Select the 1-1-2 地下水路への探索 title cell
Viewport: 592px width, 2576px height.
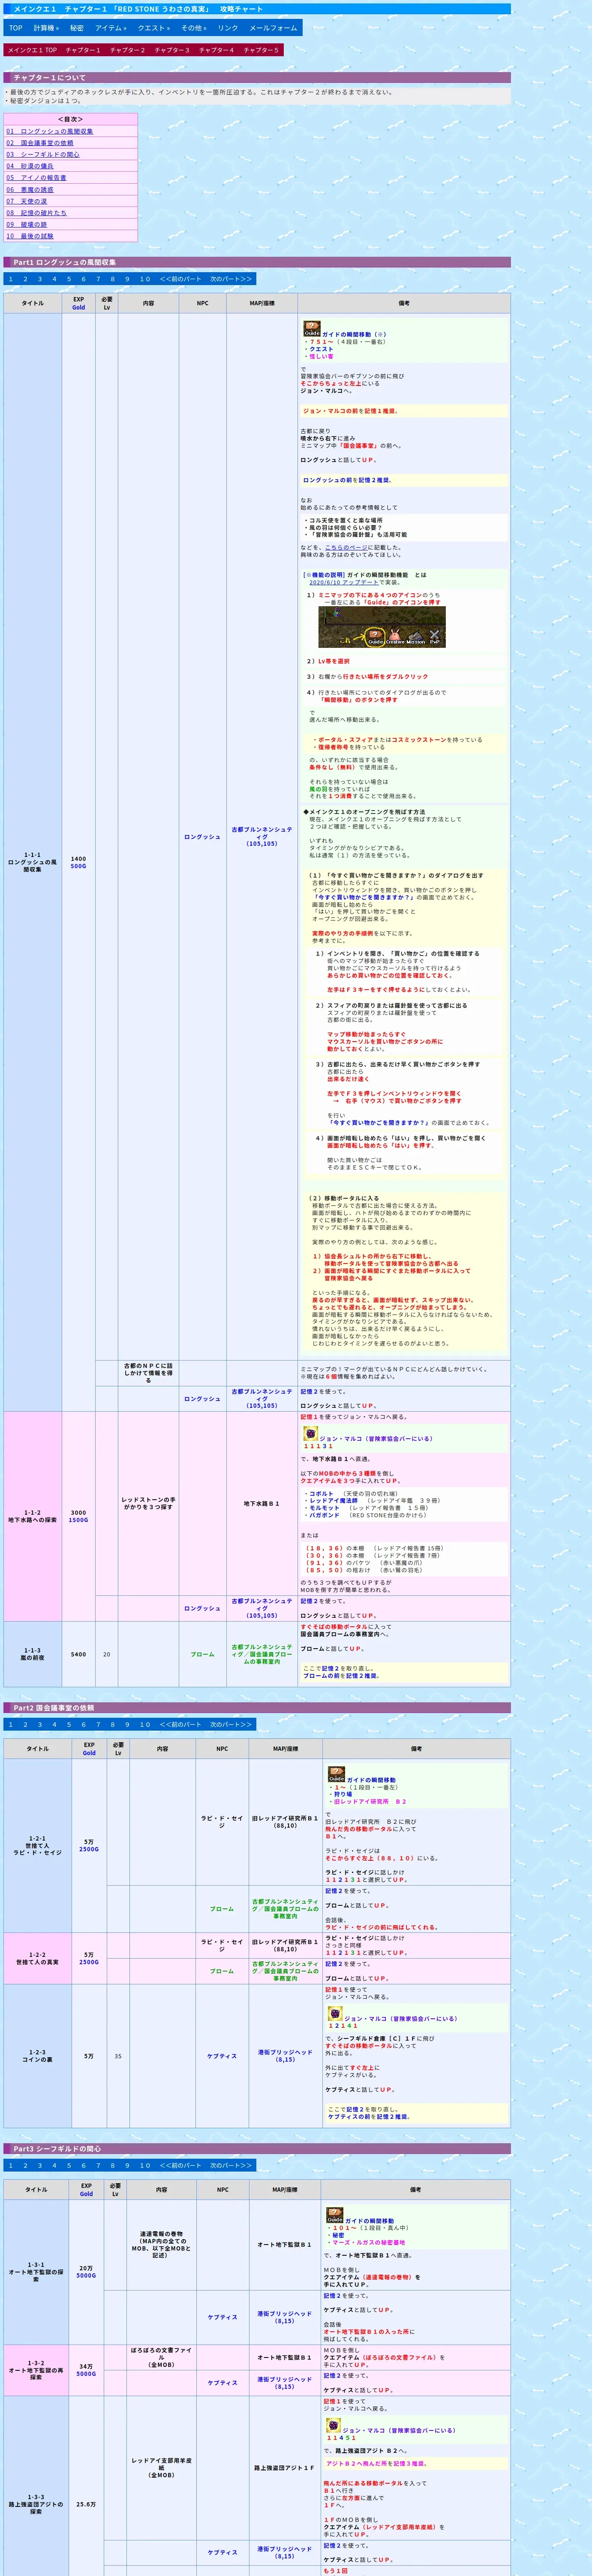coord(32,1516)
